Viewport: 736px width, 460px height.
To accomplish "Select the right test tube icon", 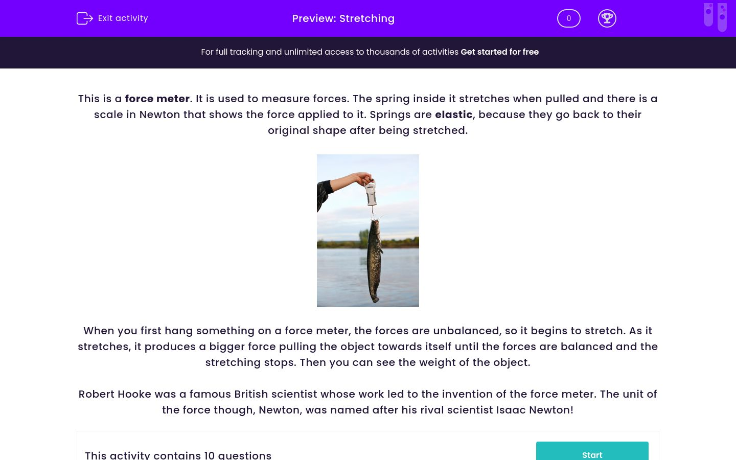I will pos(722,17).
